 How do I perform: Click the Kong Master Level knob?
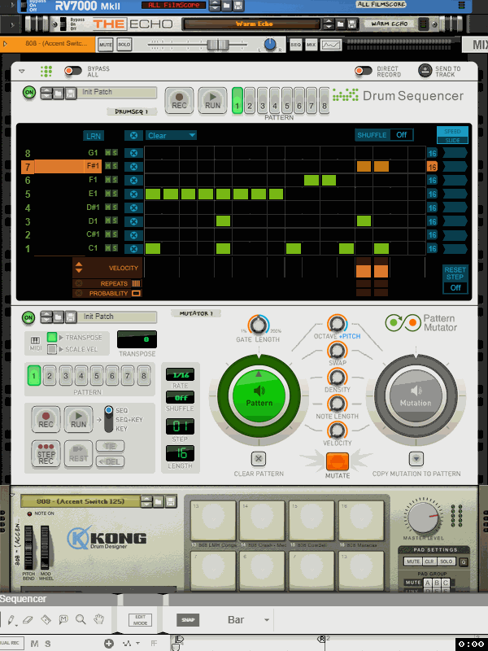tap(423, 517)
